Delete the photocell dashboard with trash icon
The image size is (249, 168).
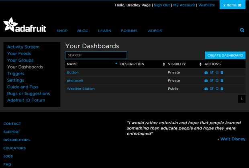point(222,81)
